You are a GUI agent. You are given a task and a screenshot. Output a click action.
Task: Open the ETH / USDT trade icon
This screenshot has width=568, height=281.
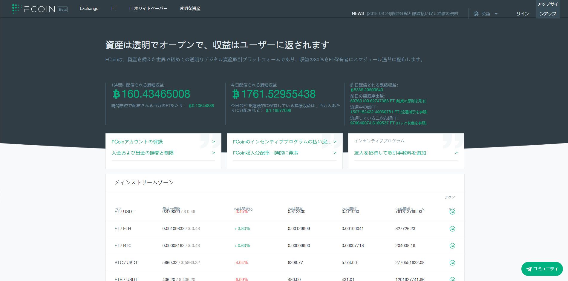tap(452, 279)
